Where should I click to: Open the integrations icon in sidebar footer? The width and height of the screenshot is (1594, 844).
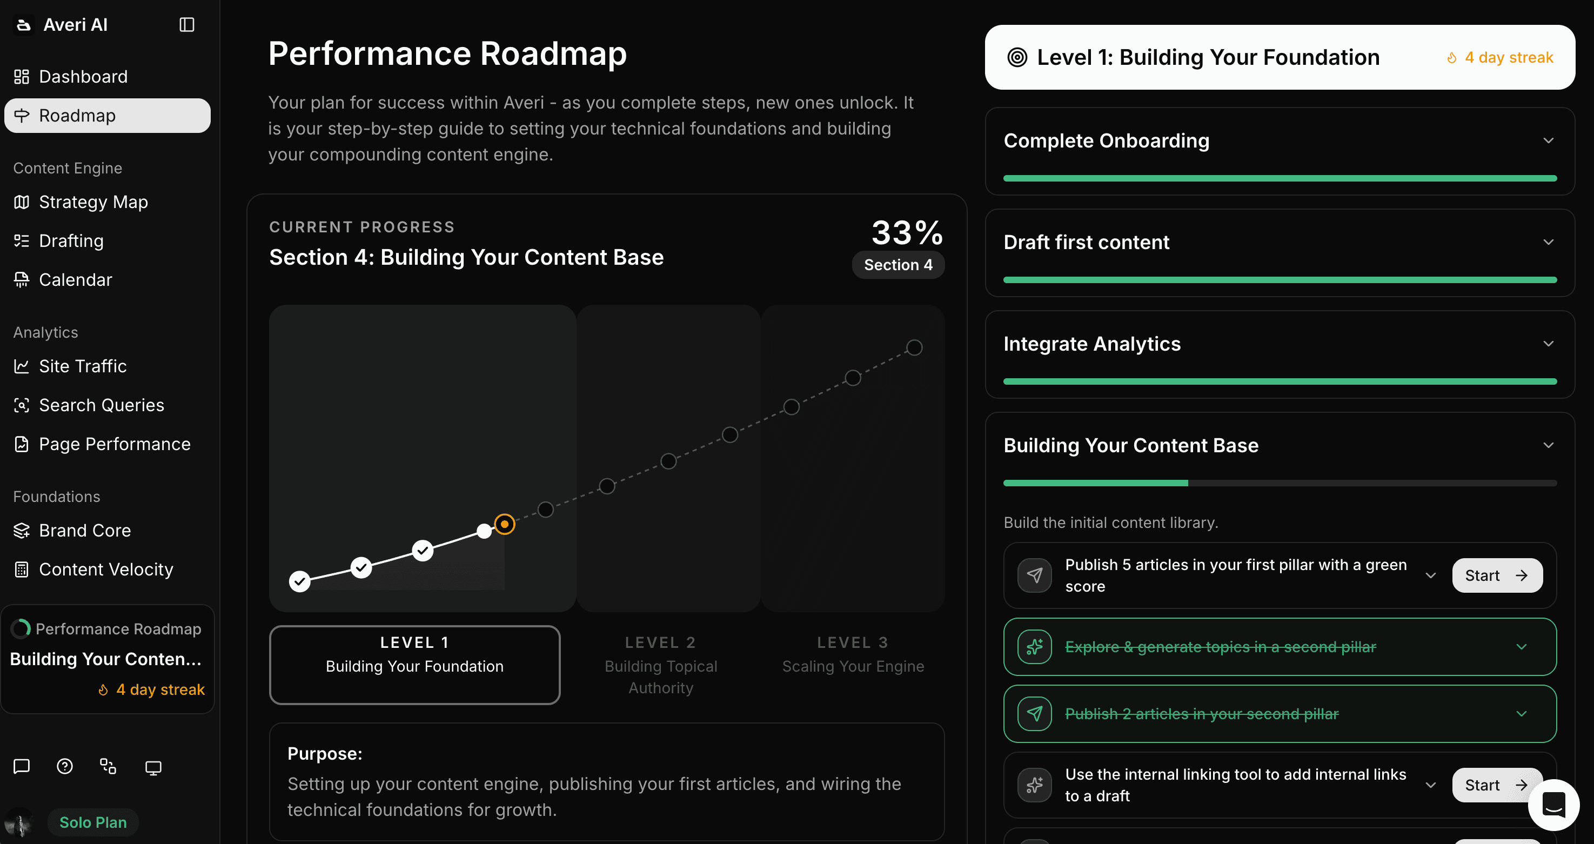108,767
